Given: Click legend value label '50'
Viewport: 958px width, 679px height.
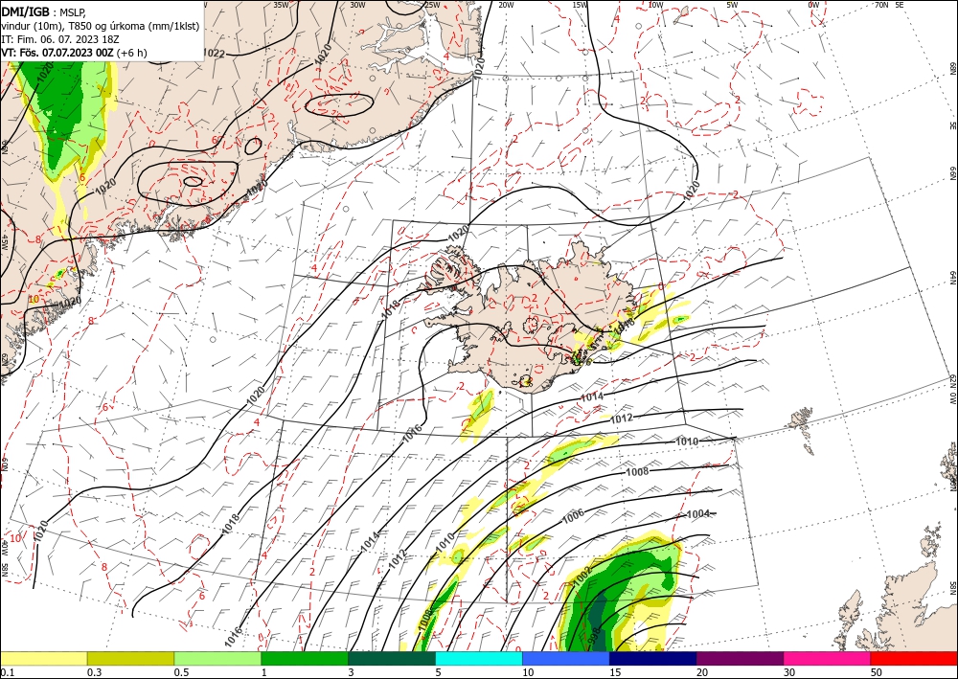Looking at the screenshot, I should [877, 671].
